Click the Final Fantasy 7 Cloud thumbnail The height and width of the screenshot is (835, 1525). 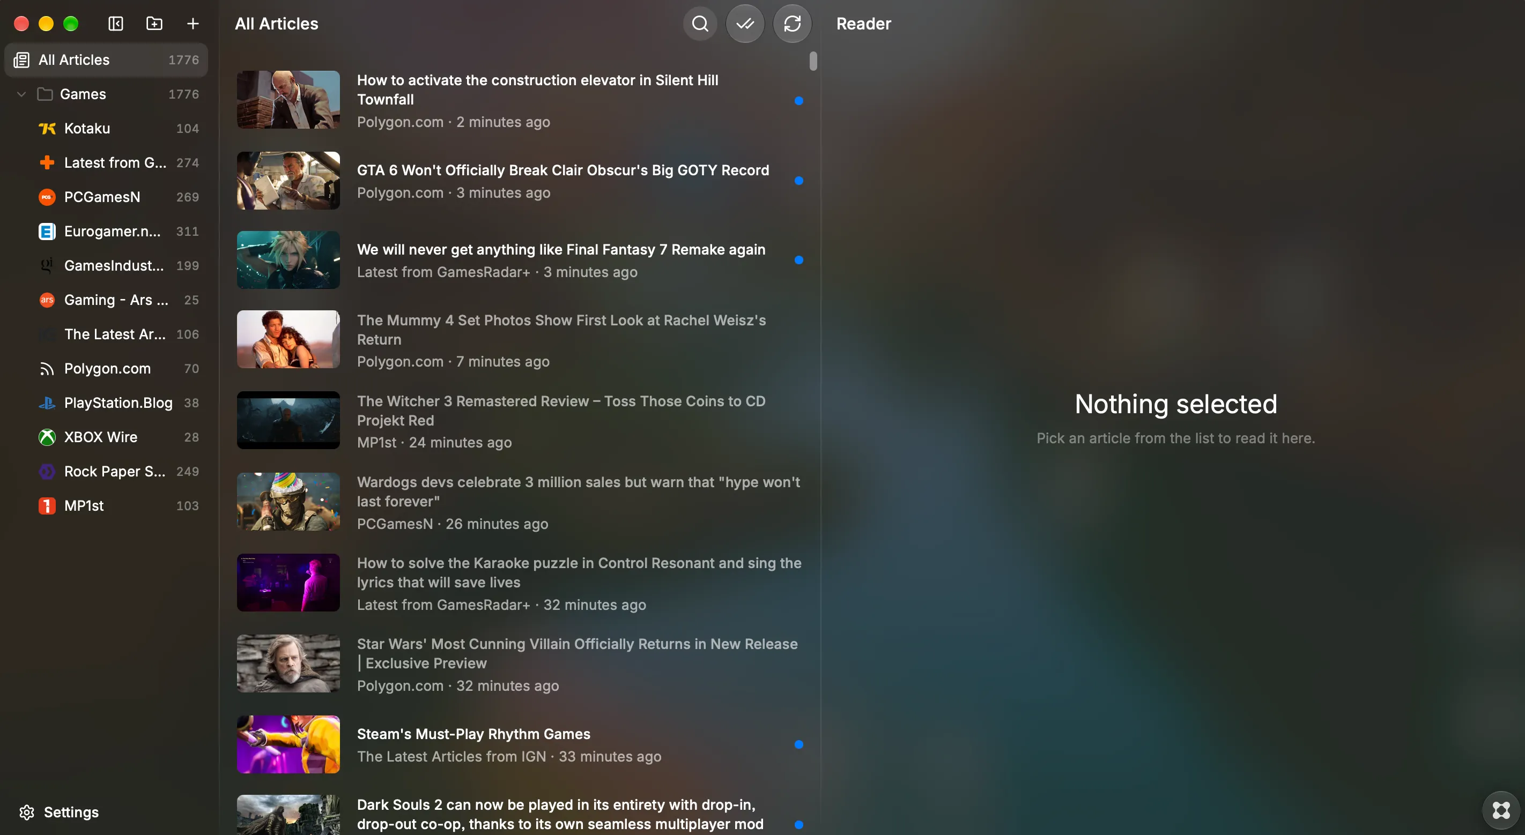coord(288,260)
